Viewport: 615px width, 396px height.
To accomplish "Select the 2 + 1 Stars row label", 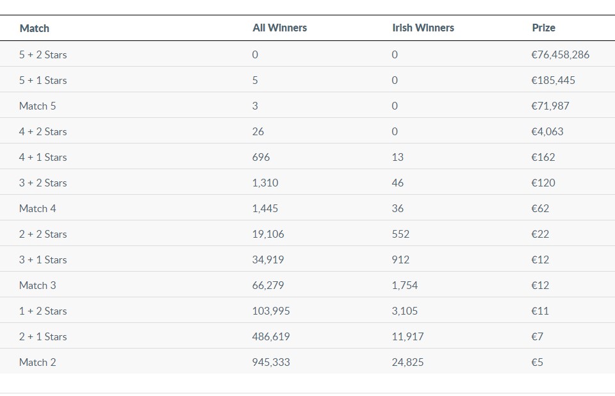I will pyautogui.click(x=43, y=337).
